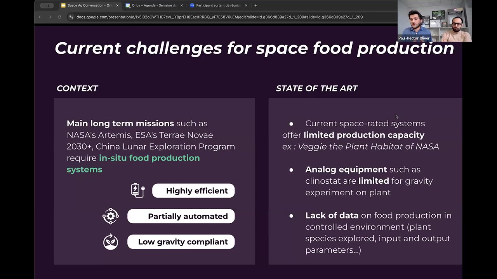Click the Zoom favicon on the third tab
Screen dimensions: 497x279
point(192,5)
